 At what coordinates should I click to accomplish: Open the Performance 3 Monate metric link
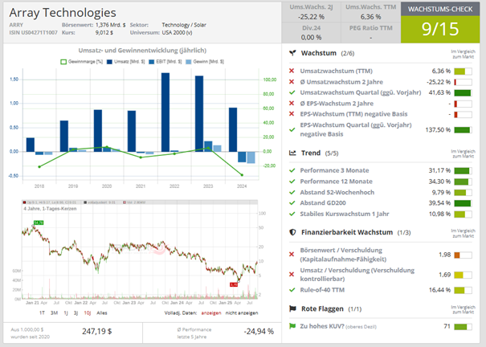coord(334,170)
